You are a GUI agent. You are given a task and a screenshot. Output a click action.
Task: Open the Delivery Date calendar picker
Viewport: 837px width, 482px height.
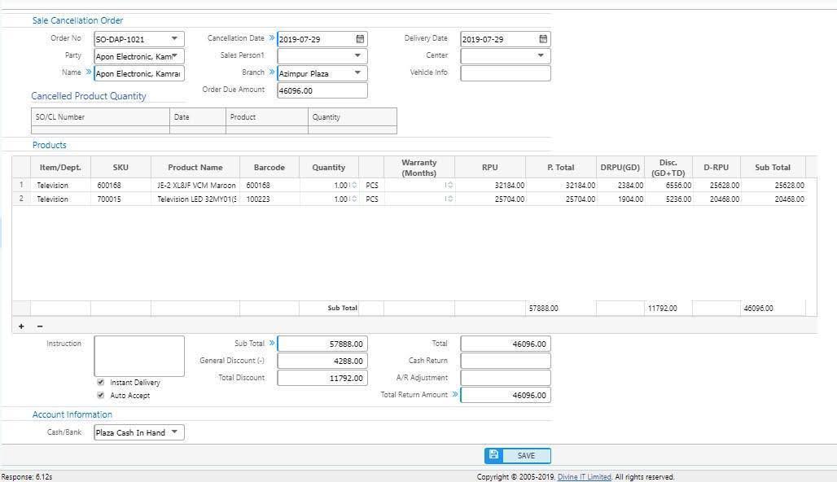tap(543, 39)
